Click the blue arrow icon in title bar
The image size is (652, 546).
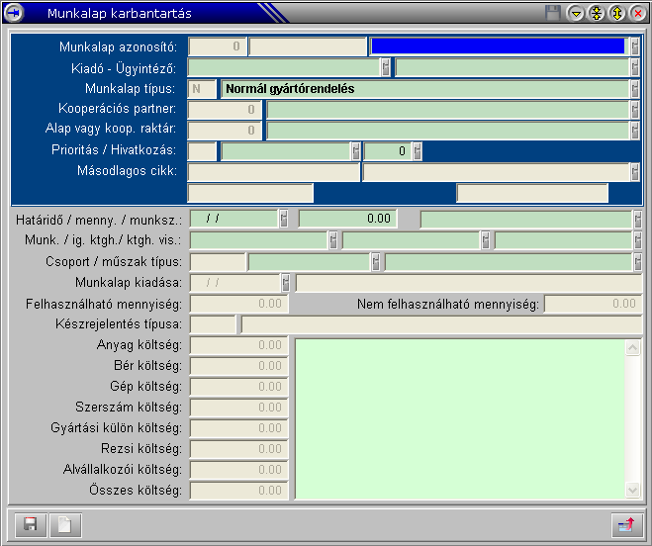point(14,13)
